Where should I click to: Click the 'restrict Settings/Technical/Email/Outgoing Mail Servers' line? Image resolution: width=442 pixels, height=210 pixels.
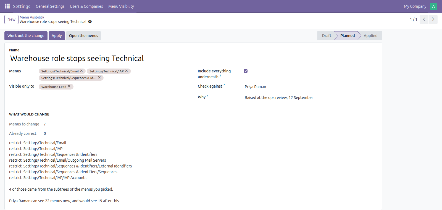coord(57,160)
